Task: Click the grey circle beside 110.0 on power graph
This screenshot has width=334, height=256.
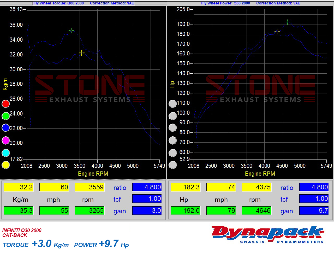Action: [173, 104]
